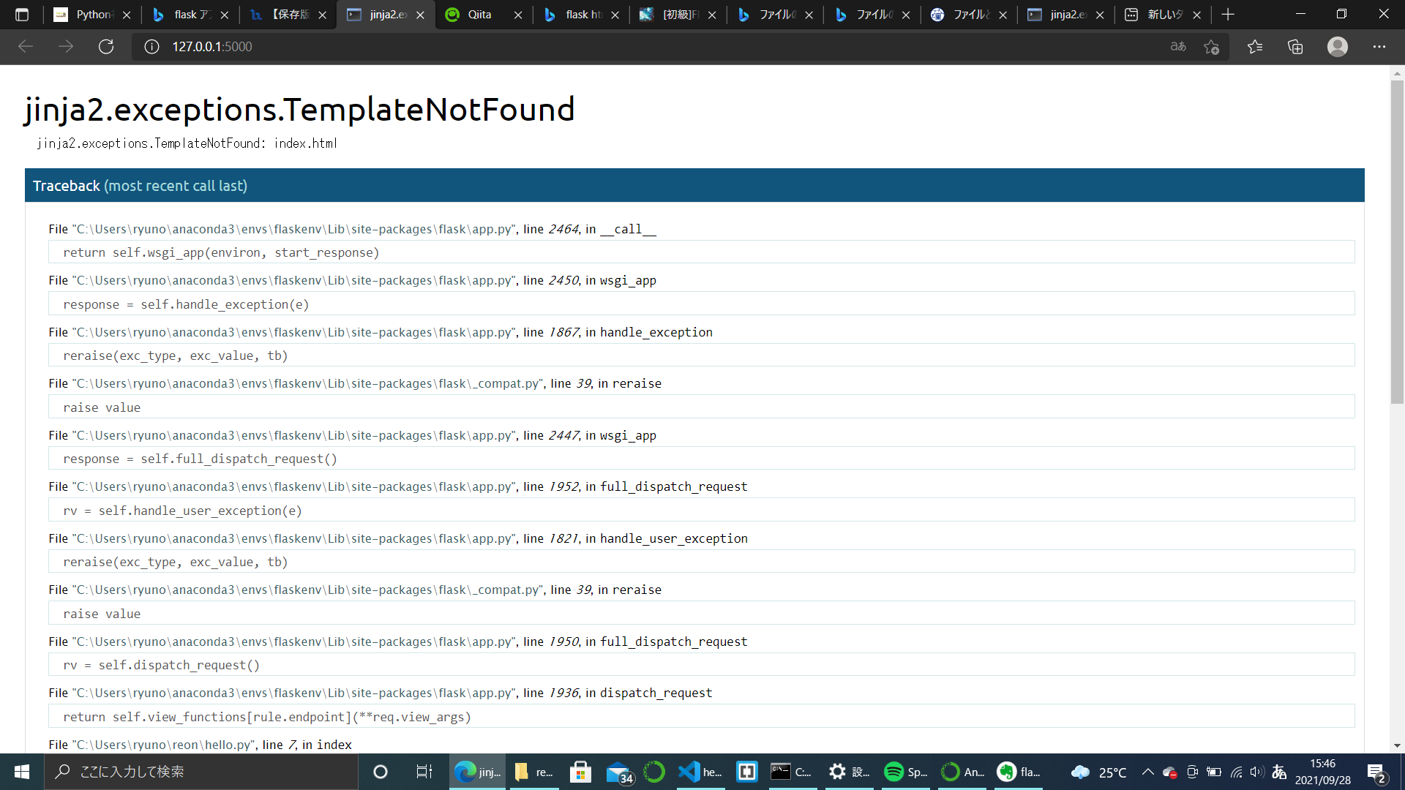
Task: Reload the current page
Action: (106, 47)
